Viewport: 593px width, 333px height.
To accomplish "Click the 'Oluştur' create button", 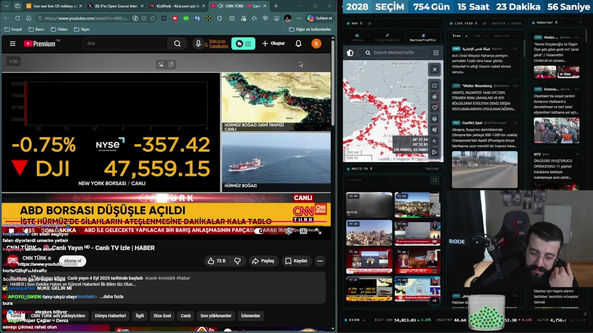I will pos(273,43).
